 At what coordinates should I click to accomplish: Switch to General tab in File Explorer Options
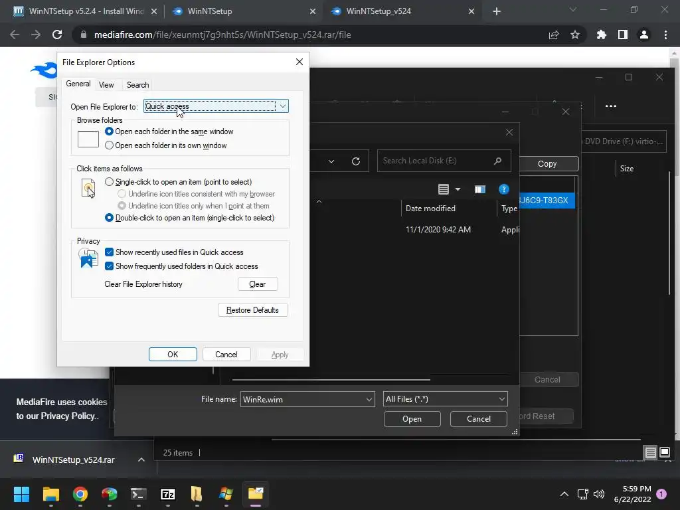click(x=78, y=84)
